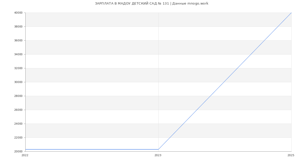
Task: Click the line's data point at 2023
Action: click(x=158, y=149)
